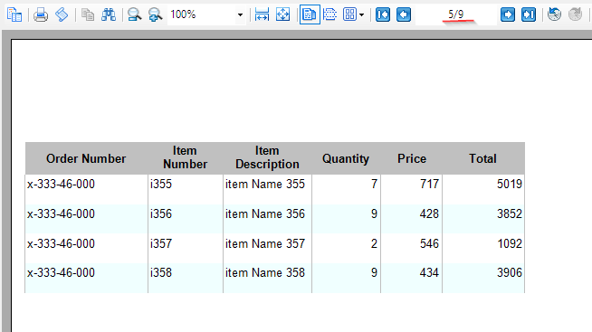
Task: Click the 5/9 page number field
Action: pos(455,14)
